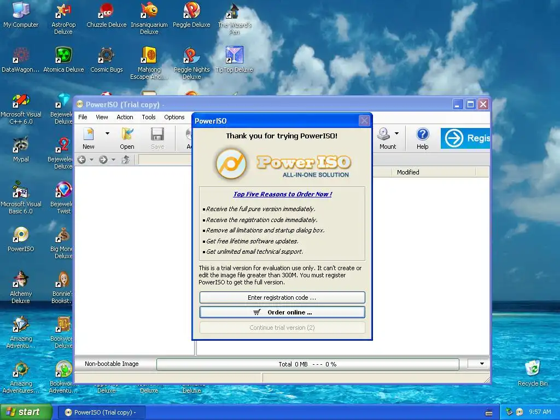Expand the Mount button dropdown arrow
Screen dimensions: 560x420
[x=396, y=133]
